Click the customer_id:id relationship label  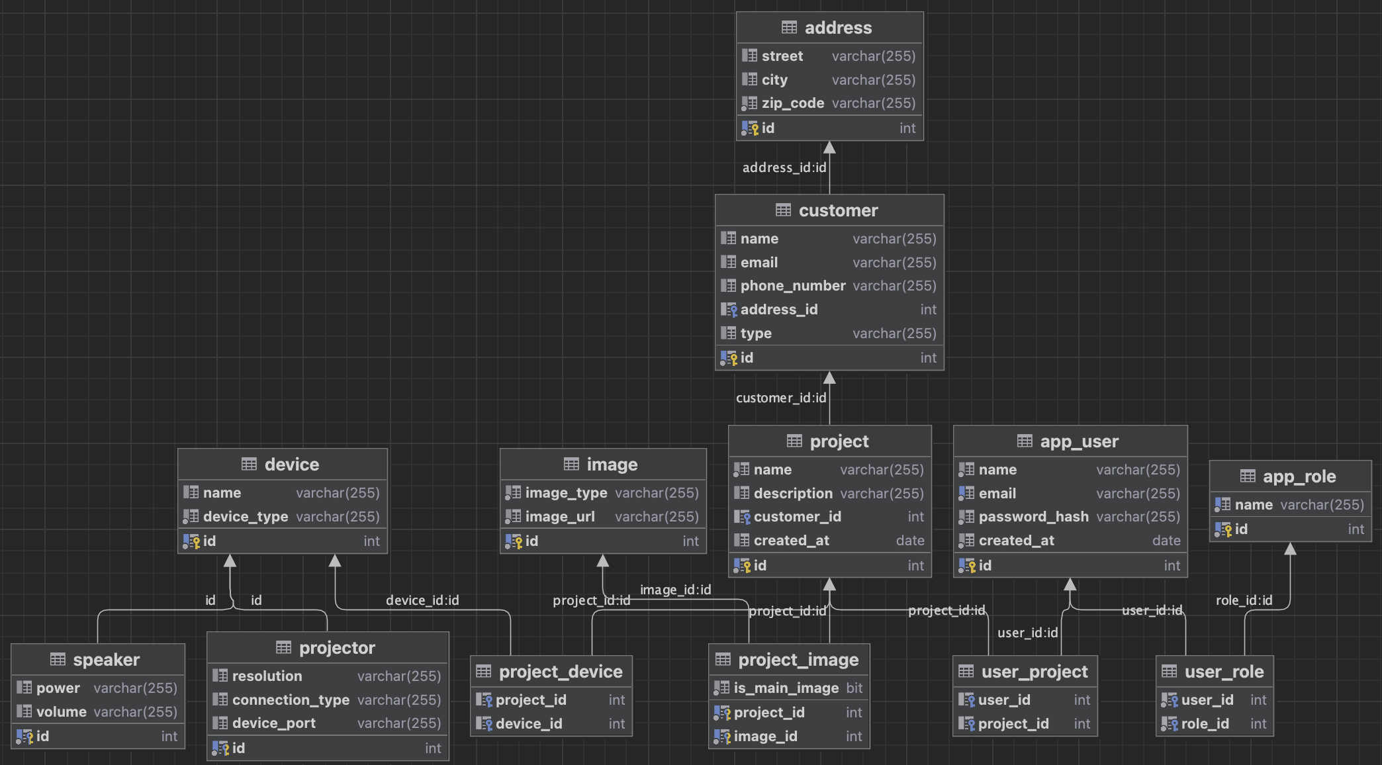pyautogui.click(x=781, y=398)
